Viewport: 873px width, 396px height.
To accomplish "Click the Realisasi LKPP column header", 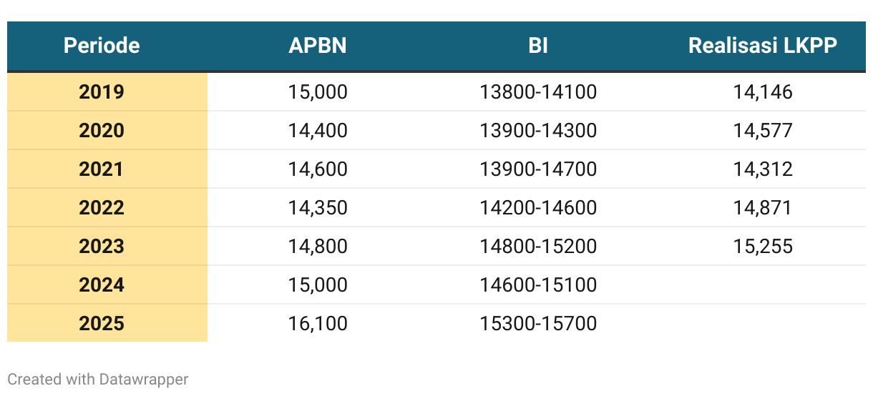I will tap(763, 46).
